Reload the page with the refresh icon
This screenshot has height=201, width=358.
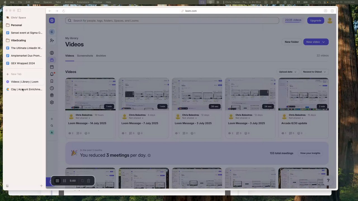tap(63, 11)
